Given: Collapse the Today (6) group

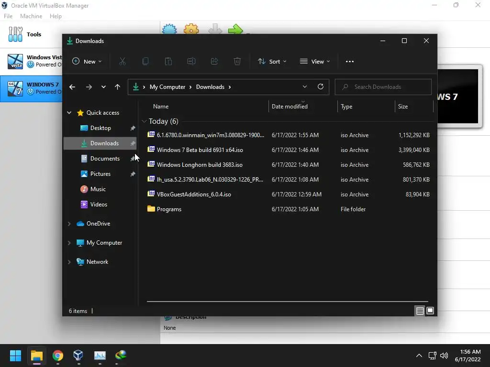Looking at the screenshot, I should (144, 121).
